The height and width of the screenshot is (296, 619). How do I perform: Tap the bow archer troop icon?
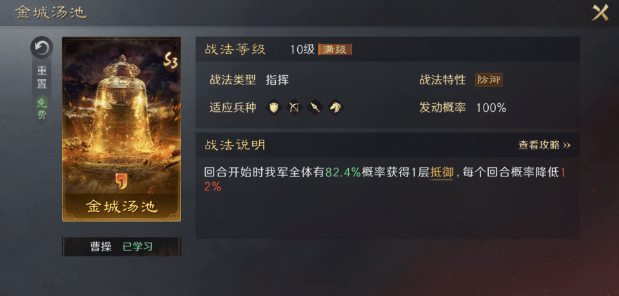(x=294, y=107)
